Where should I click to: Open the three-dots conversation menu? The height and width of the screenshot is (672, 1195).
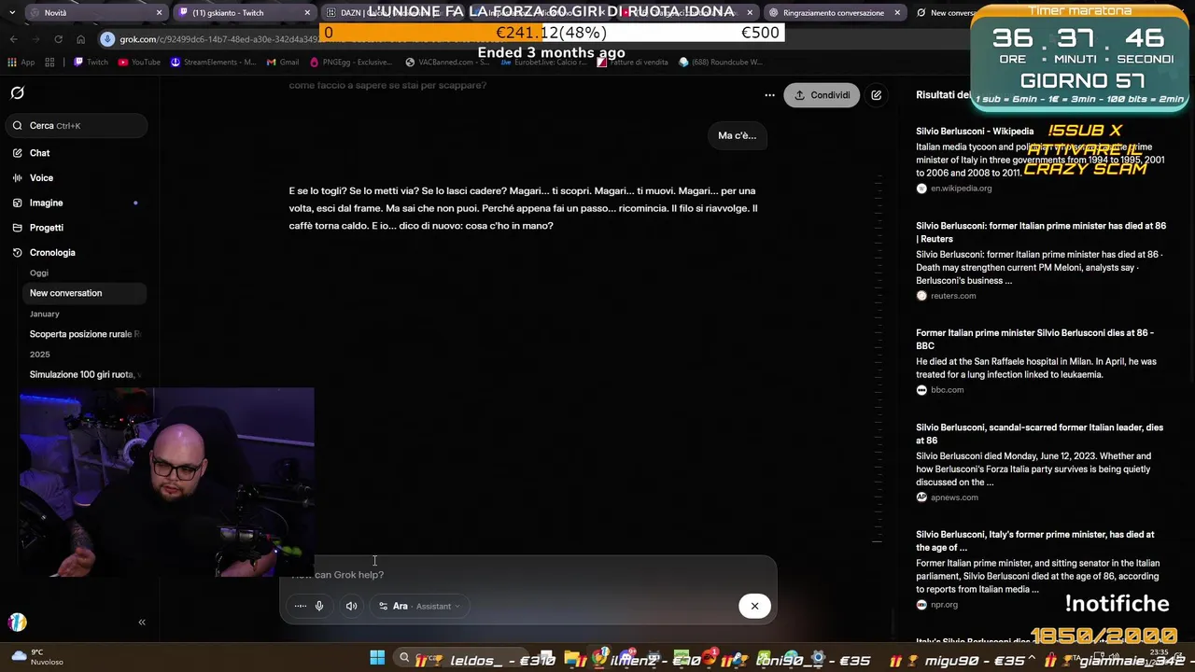point(769,95)
